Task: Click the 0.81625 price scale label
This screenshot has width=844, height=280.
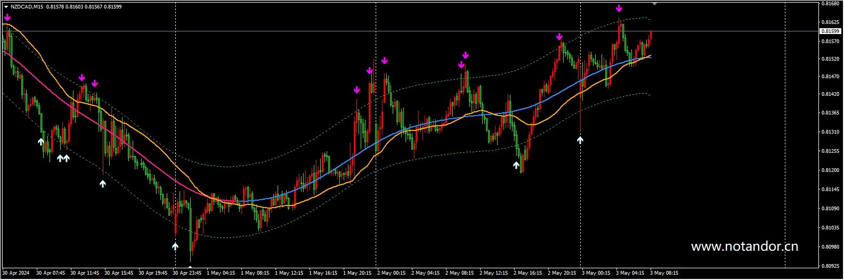Action: pos(831,22)
